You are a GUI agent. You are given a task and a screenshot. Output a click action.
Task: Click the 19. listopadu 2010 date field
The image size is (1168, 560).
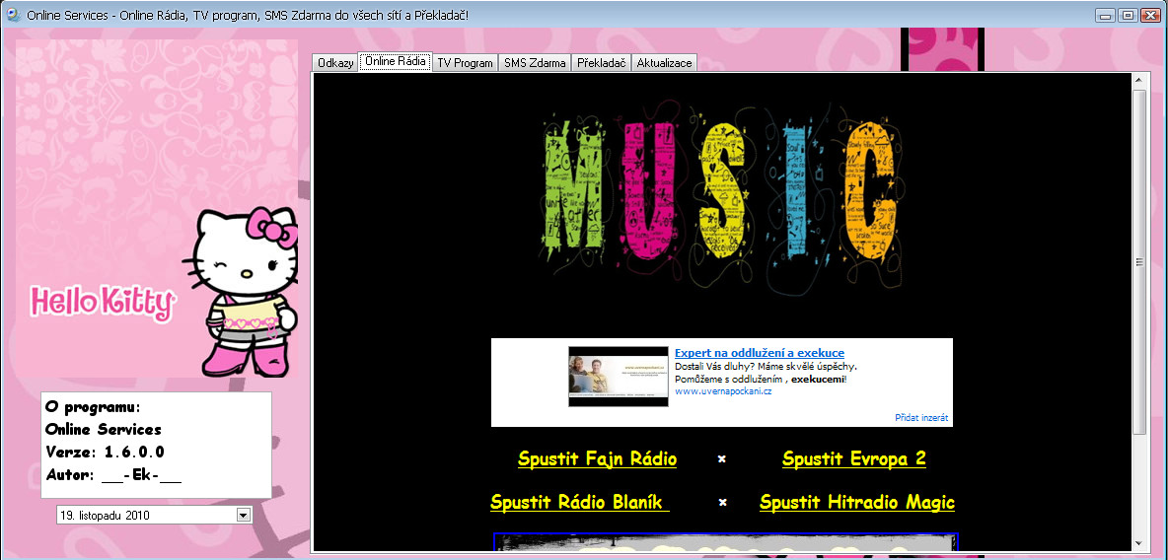pyautogui.click(x=154, y=515)
